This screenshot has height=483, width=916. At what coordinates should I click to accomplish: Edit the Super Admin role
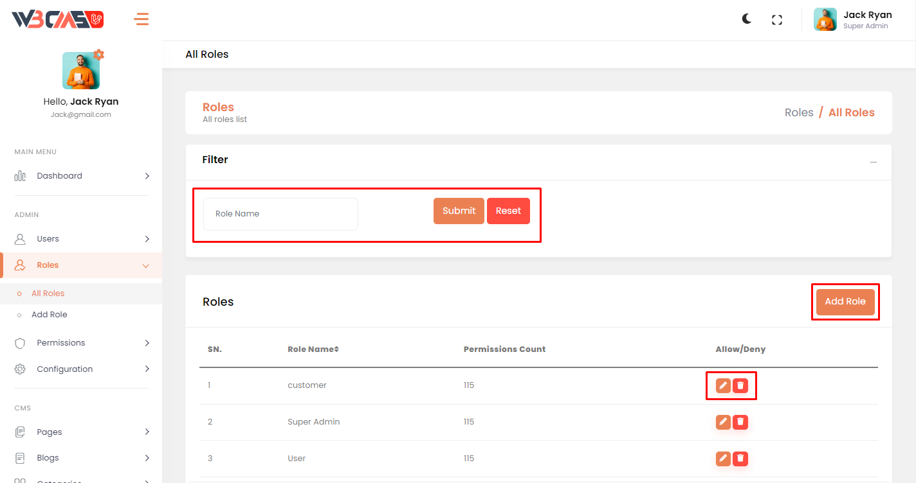(723, 422)
